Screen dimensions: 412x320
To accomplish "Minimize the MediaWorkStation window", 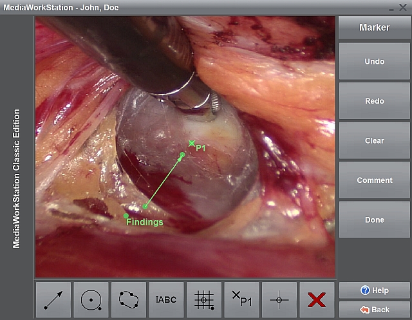I will [x=391, y=8].
